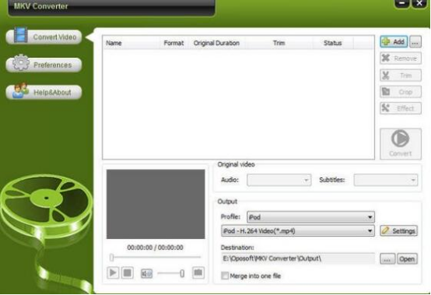Enable Merge into one file checkbox

pos(225,276)
